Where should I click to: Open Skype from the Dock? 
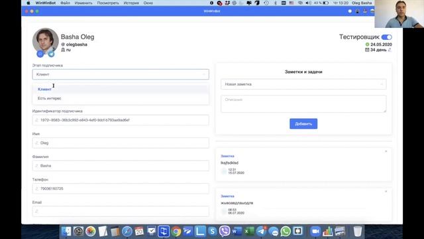tap(213, 231)
